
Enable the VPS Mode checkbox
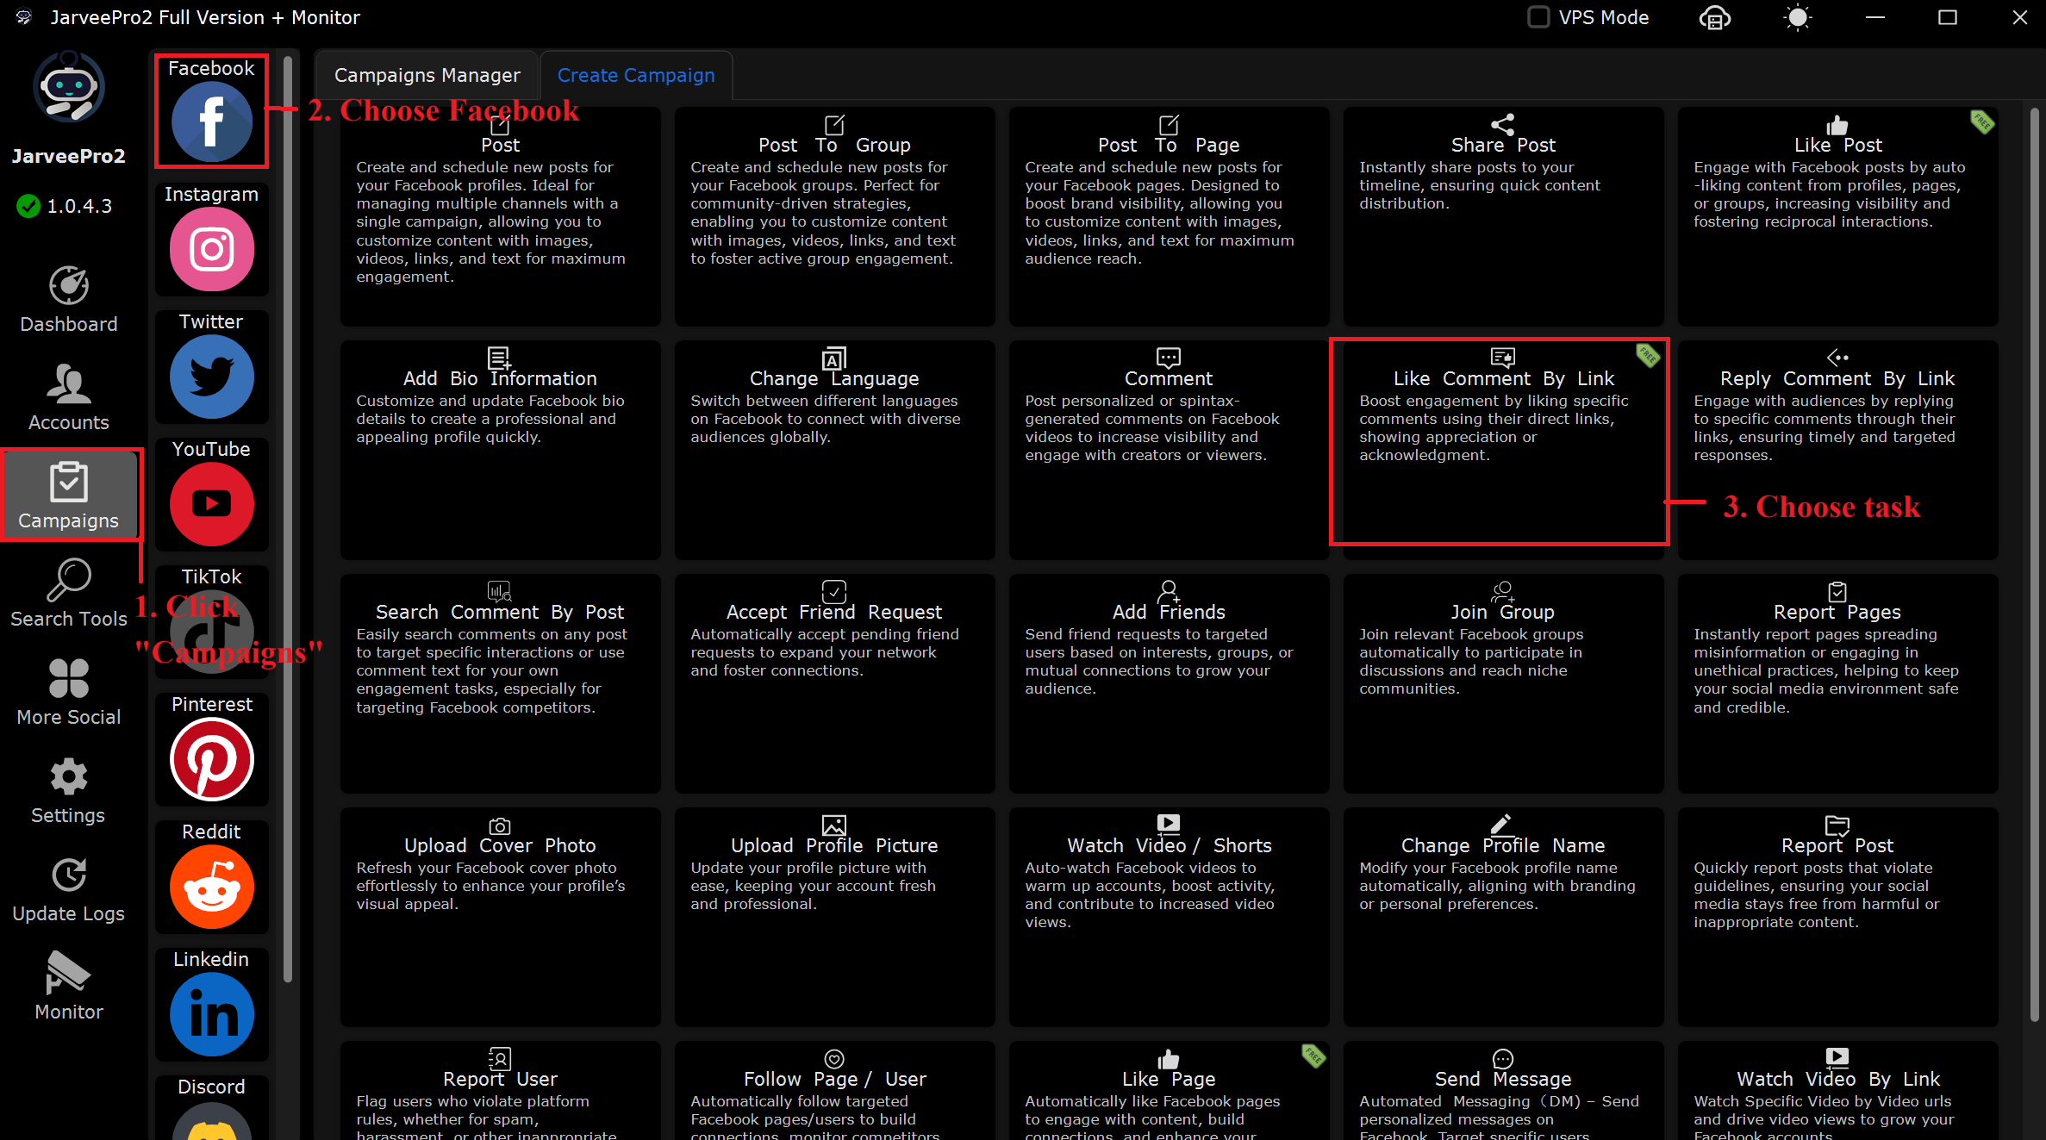1538,17
